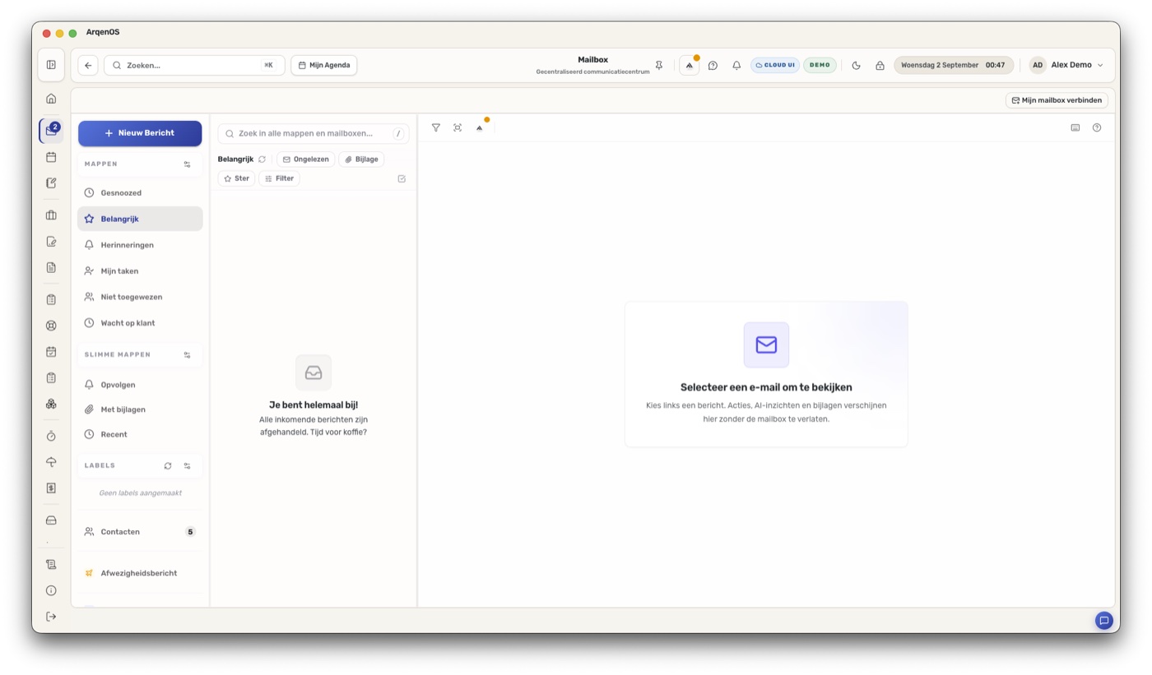
Task: Focus the Zoek in alle mappen search field
Action: (314, 133)
